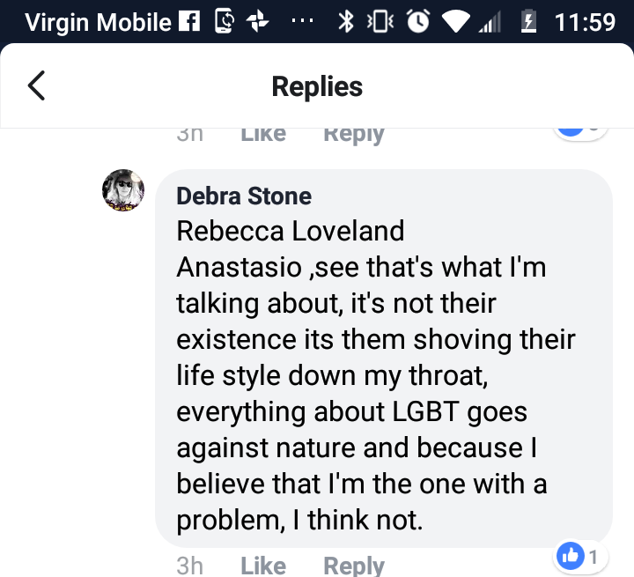Tap the 3h timestamp under Debra's comment
This screenshot has height=577, width=634.
pyautogui.click(x=189, y=565)
